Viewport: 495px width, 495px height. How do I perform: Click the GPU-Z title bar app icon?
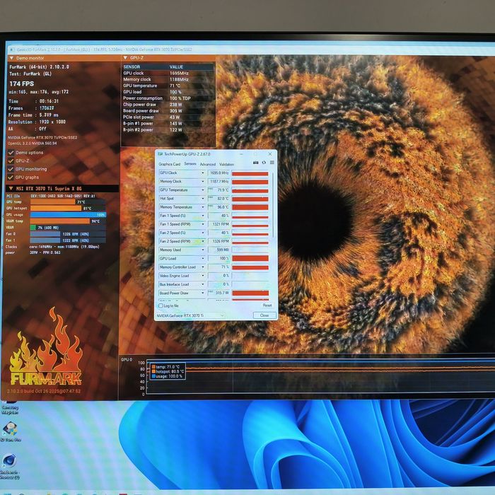(x=160, y=154)
